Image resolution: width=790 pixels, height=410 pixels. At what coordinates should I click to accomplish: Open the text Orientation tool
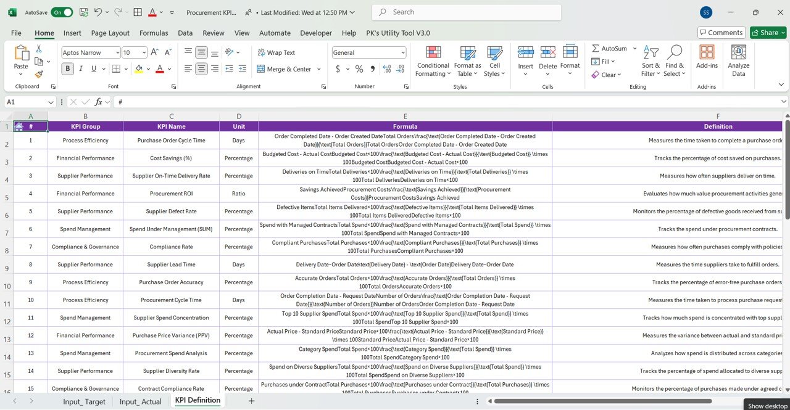[230, 52]
